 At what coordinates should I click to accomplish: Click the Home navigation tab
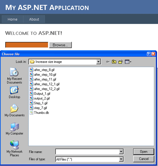tap(13, 19)
